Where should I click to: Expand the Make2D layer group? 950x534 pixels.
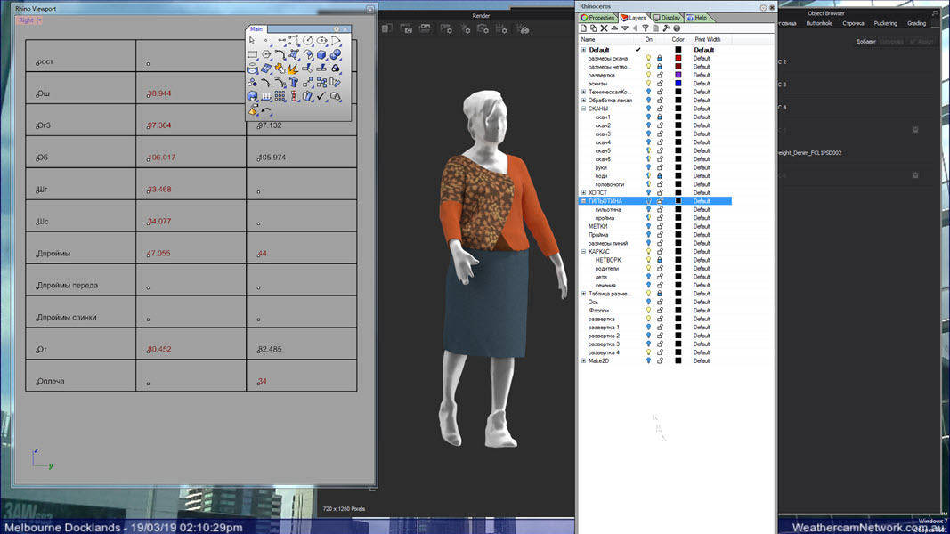(584, 361)
